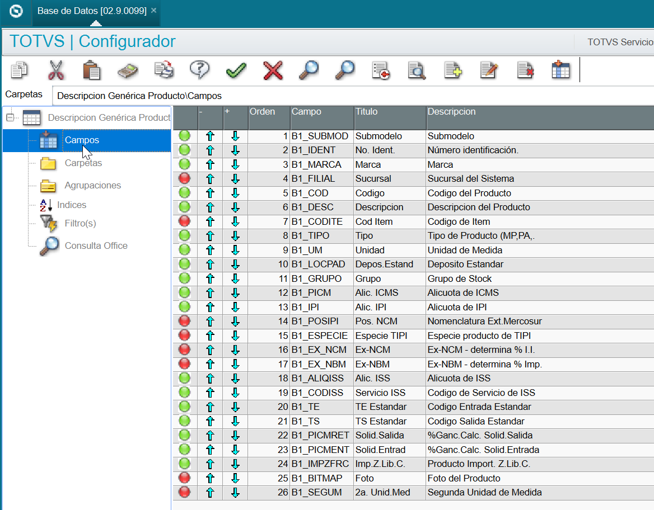Cancel with the red X icon
Viewport: 654px width, 510px height.
(x=273, y=70)
